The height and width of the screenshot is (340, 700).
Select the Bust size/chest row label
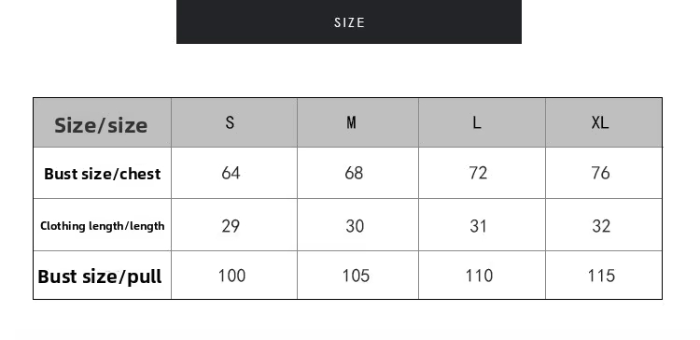[103, 173]
